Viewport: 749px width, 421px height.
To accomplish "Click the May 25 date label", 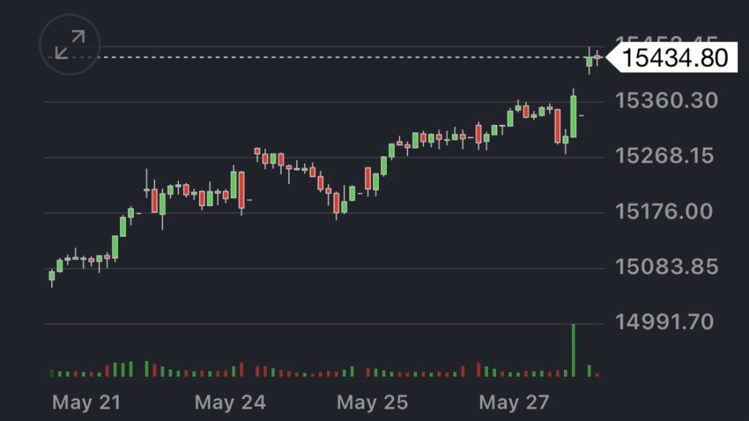I will pos(372,402).
